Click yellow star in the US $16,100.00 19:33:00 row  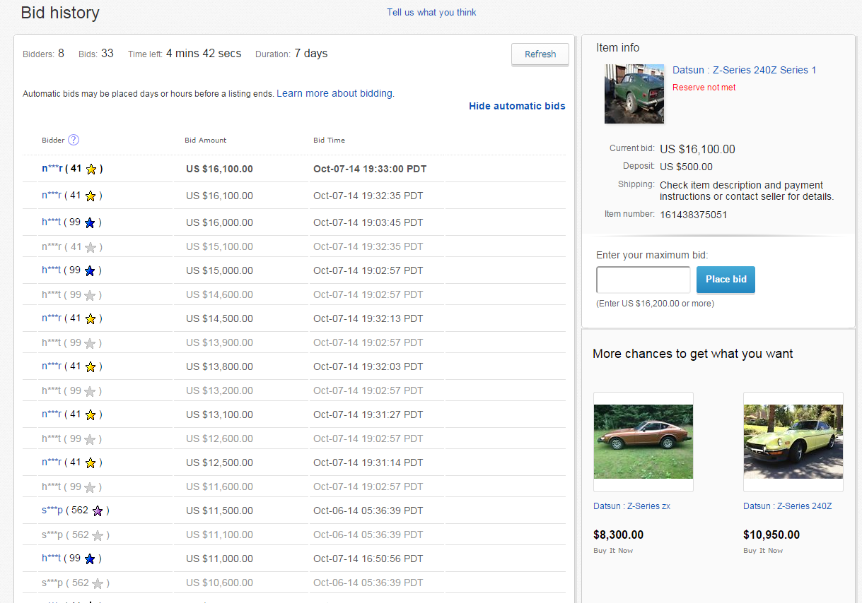click(91, 169)
